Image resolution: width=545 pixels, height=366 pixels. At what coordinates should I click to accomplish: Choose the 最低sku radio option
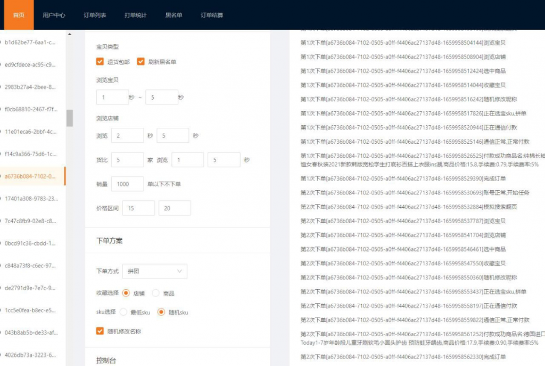[123, 312]
